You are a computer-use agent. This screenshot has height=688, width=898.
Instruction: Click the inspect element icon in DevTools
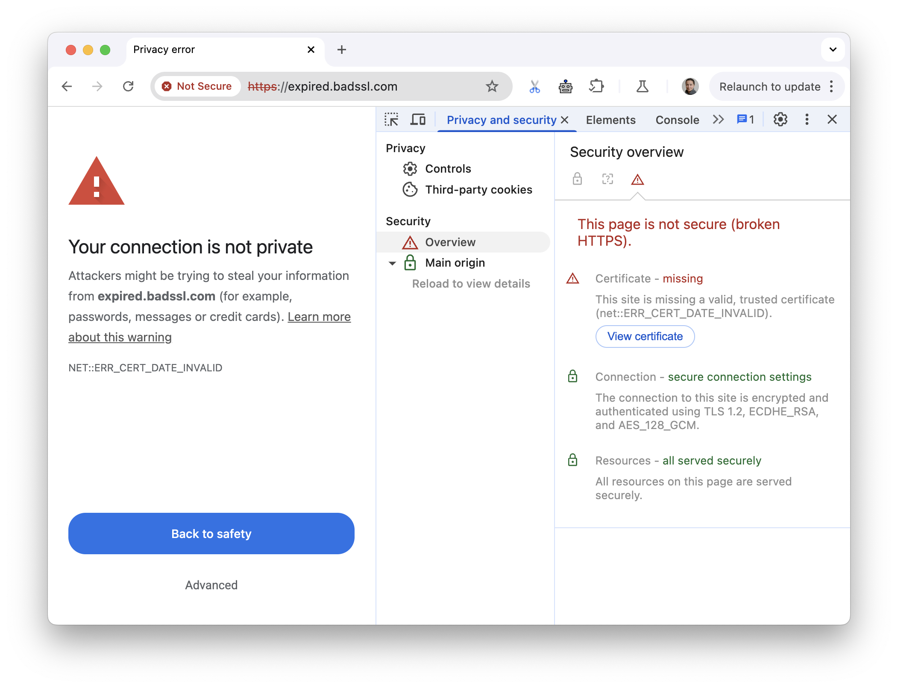(x=392, y=118)
